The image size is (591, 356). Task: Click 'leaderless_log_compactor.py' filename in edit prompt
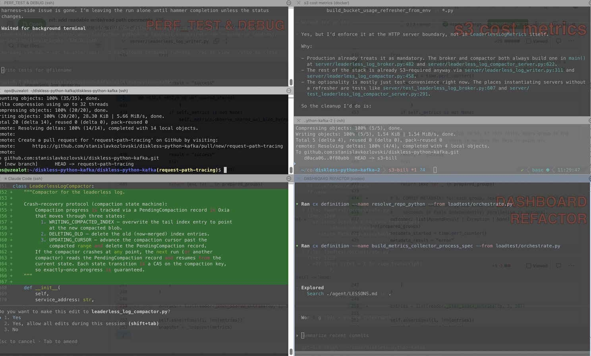pos(129,312)
